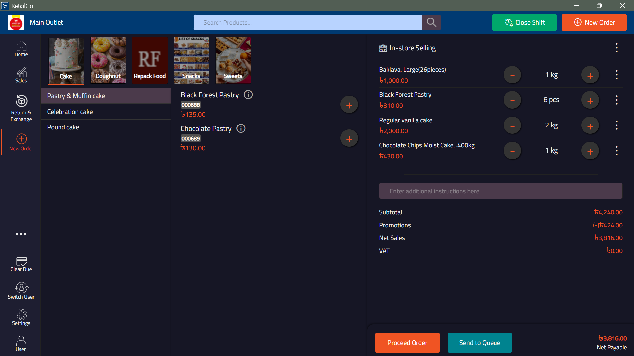Select the Snacks category
The width and height of the screenshot is (634, 356).
tap(191, 60)
